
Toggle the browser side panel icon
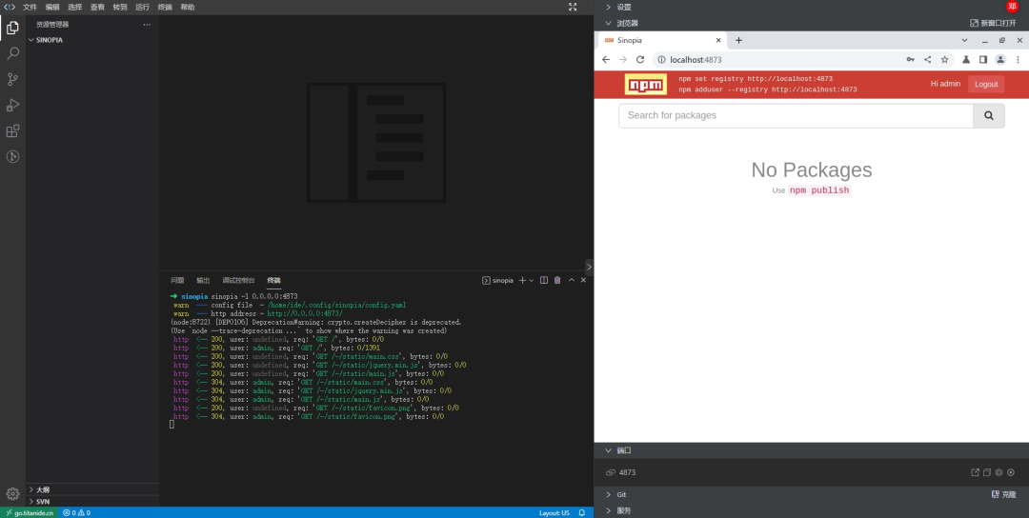[x=982, y=59]
